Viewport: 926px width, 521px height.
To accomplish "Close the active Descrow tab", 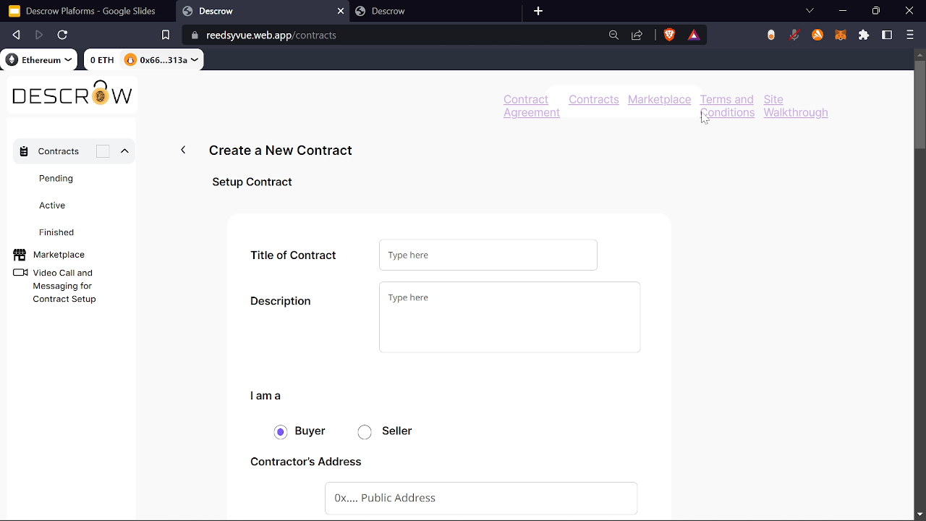I will coord(341,11).
